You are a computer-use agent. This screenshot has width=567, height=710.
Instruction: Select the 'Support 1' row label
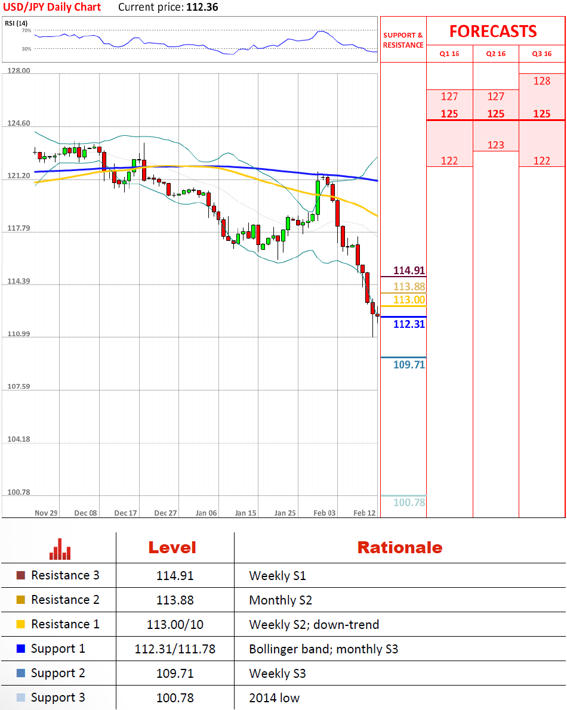pyautogui.click(x=58, y=649)
